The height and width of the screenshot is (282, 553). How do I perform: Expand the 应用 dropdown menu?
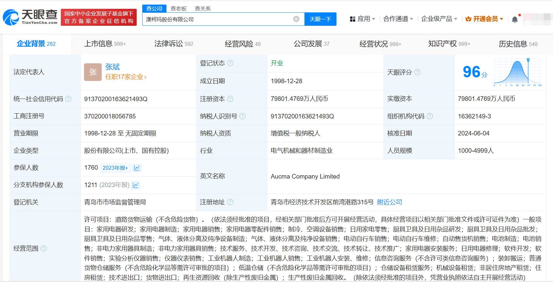pyautogui.click(x=363, y=19)
